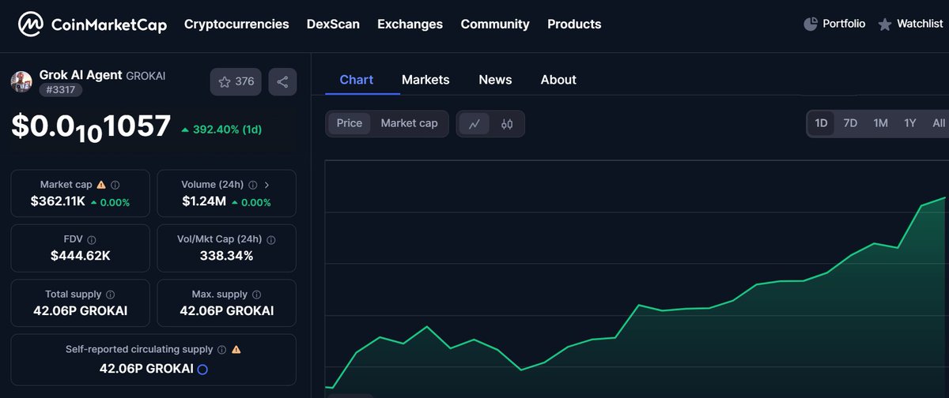
Task: Switch to the News tab
Action: pos(495,80)
